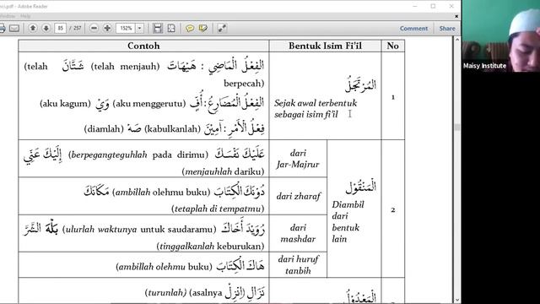Go to previous page with up arrow

click(x=33, y=28)
